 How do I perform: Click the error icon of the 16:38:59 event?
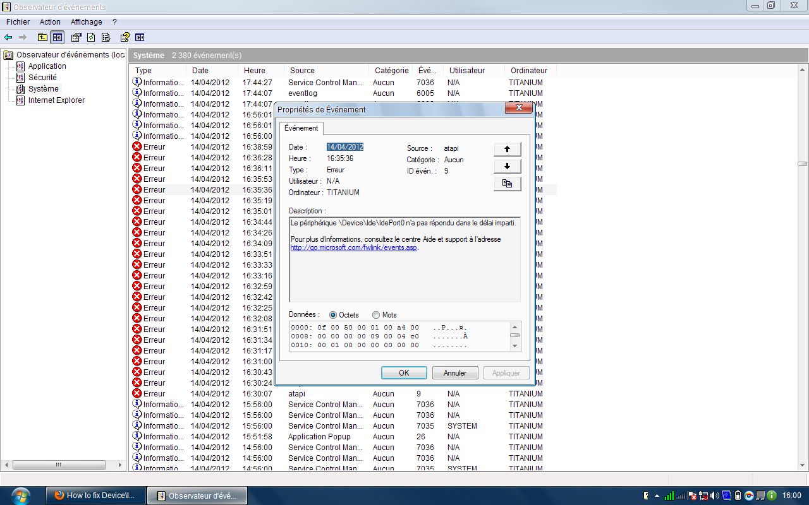pos(137,146)
